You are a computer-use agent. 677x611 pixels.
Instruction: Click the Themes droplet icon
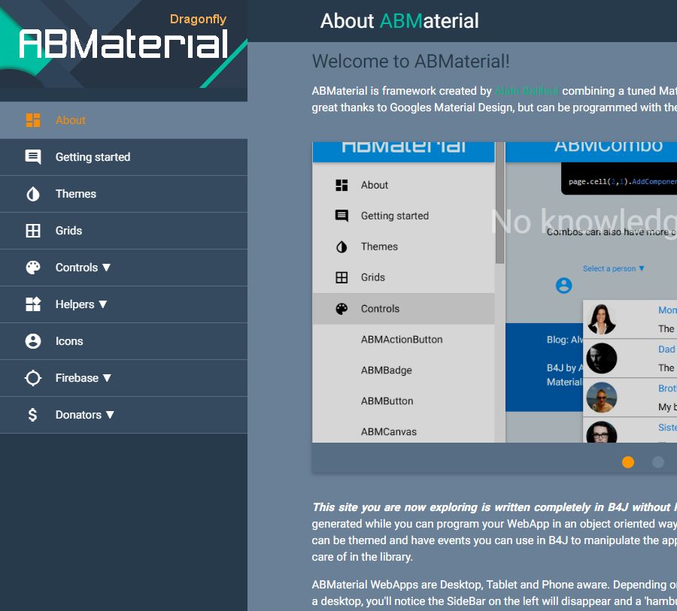click(x=33, y=194)
